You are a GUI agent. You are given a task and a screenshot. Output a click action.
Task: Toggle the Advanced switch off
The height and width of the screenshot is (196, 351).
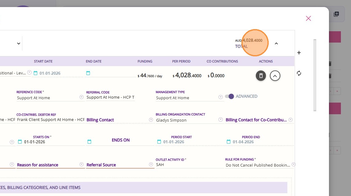coord(229,96)
